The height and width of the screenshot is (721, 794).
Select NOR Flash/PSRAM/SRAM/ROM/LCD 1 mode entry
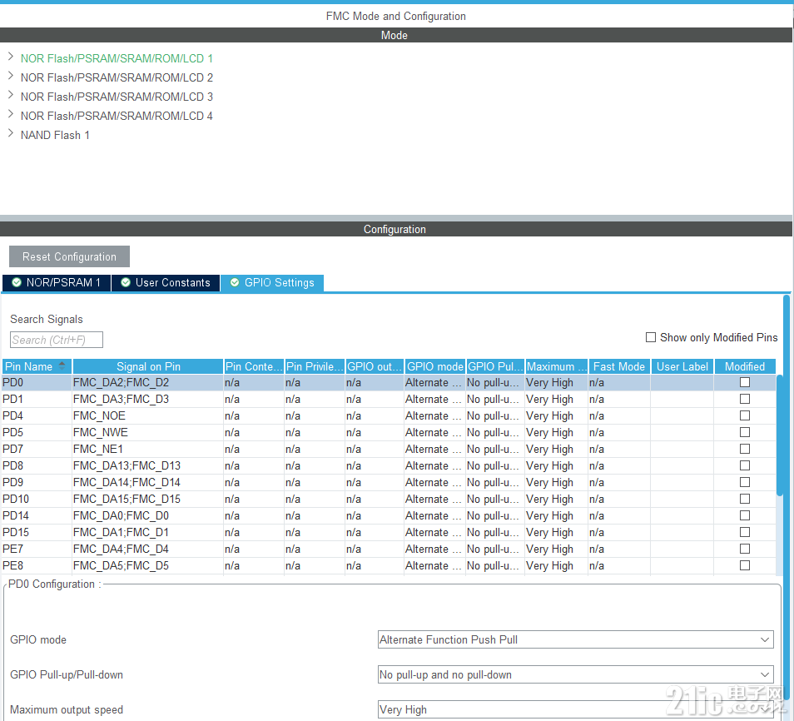117,58
